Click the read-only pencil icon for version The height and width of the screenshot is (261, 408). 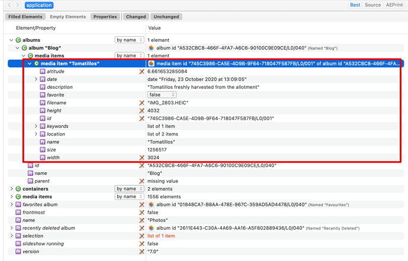[x=141, y=252]
